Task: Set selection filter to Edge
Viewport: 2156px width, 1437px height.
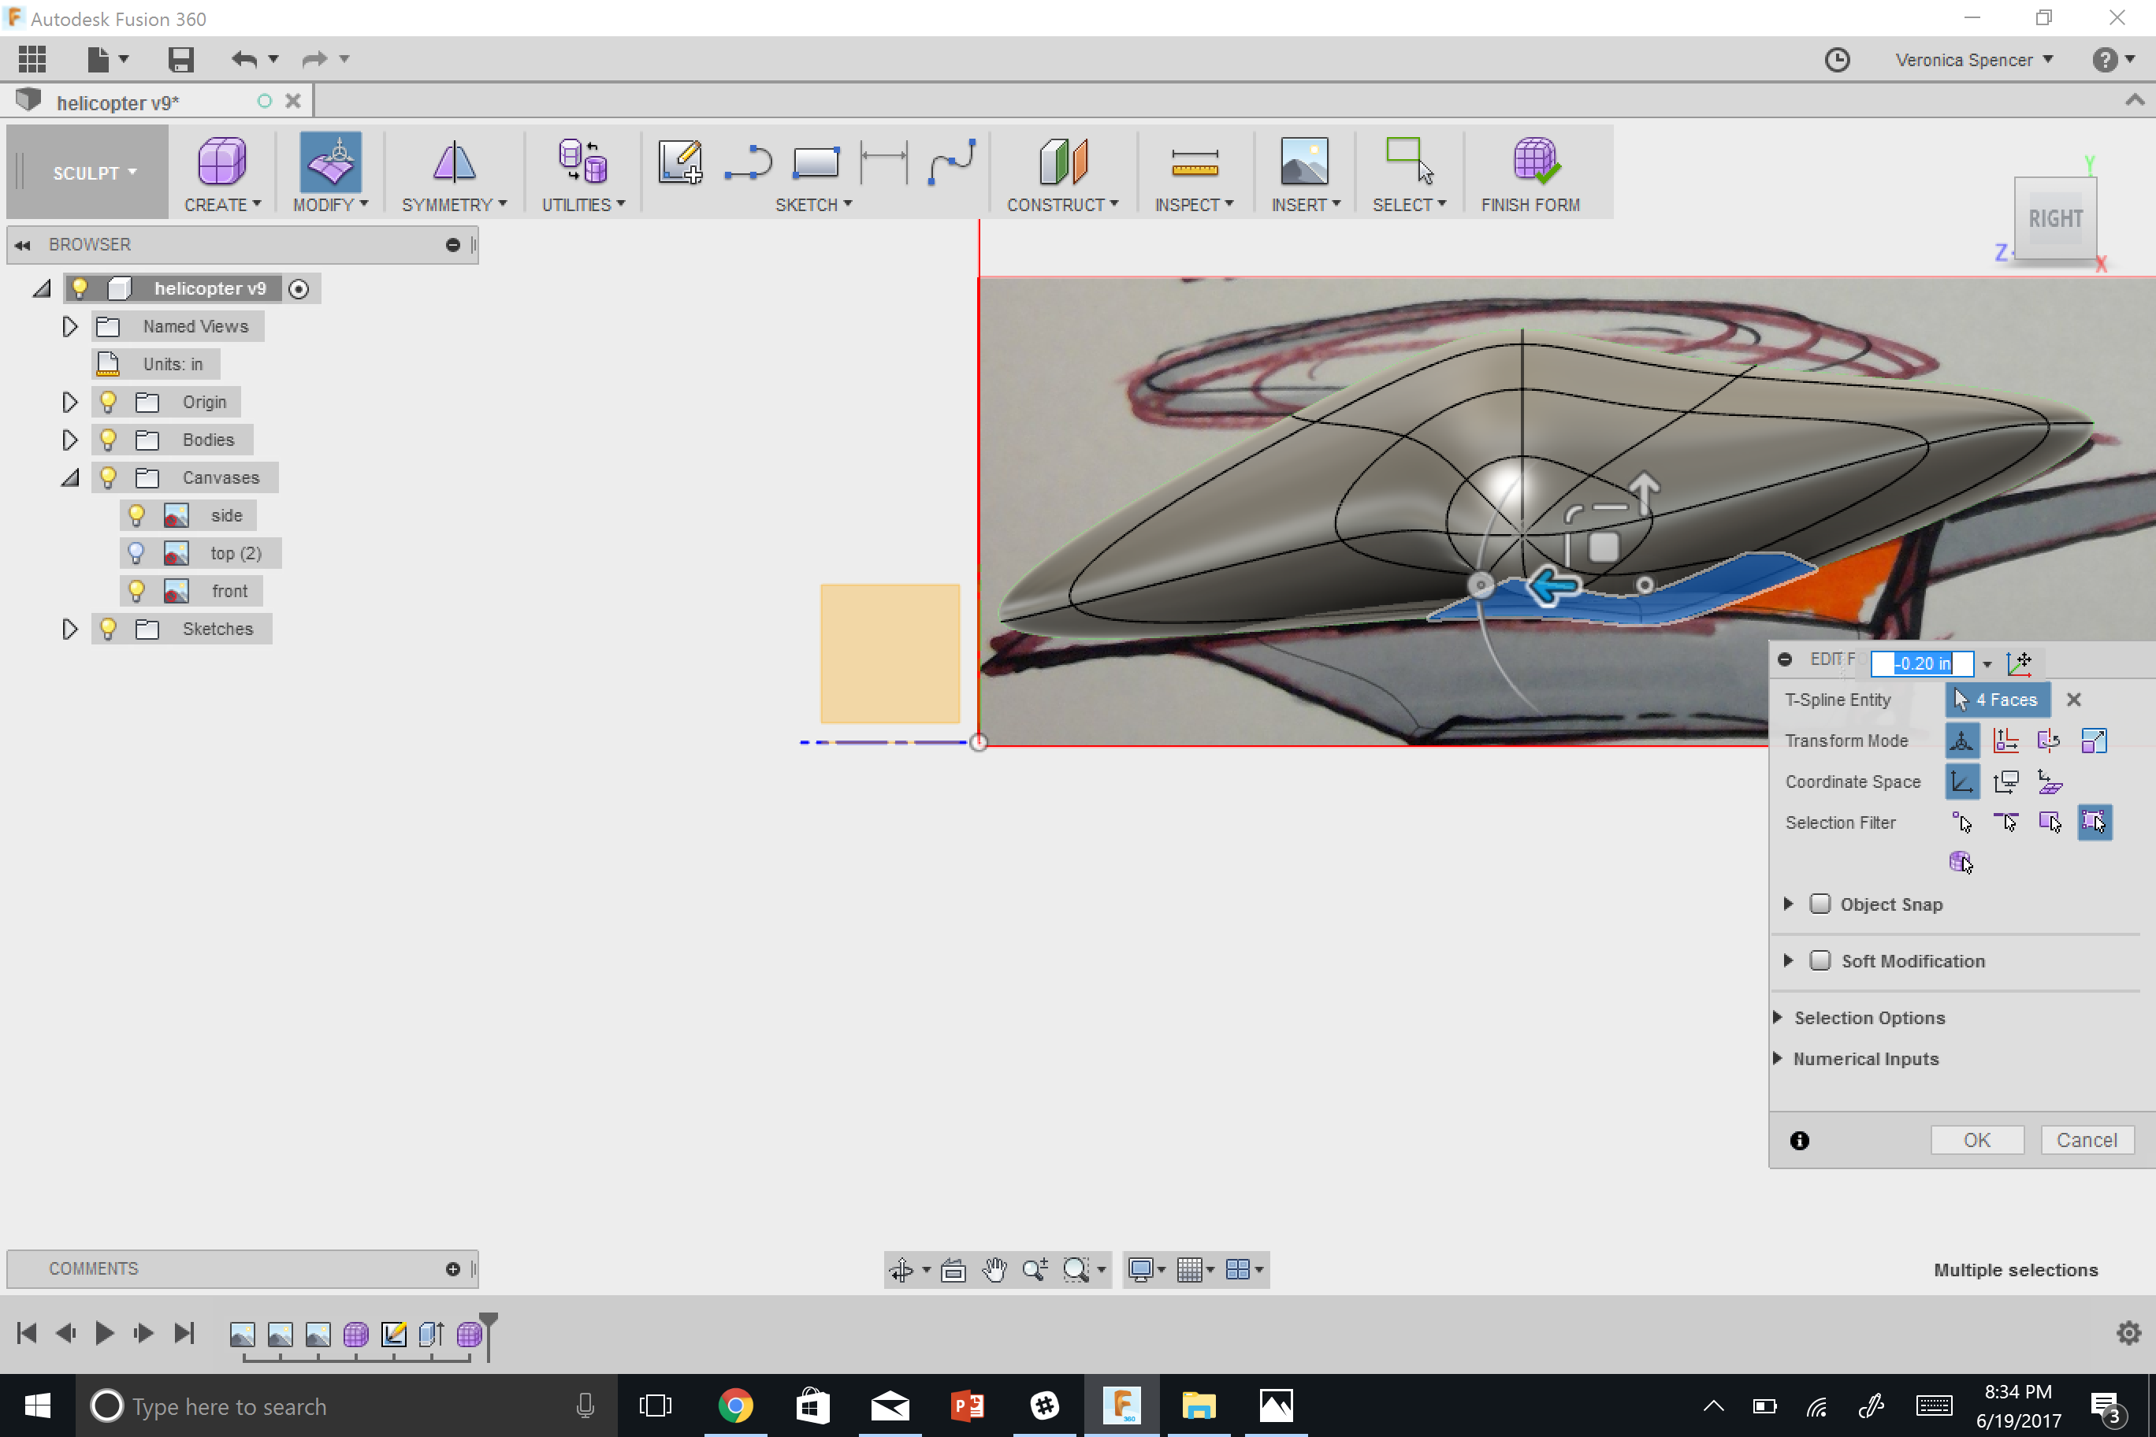Action: (x=2005, y=823)
